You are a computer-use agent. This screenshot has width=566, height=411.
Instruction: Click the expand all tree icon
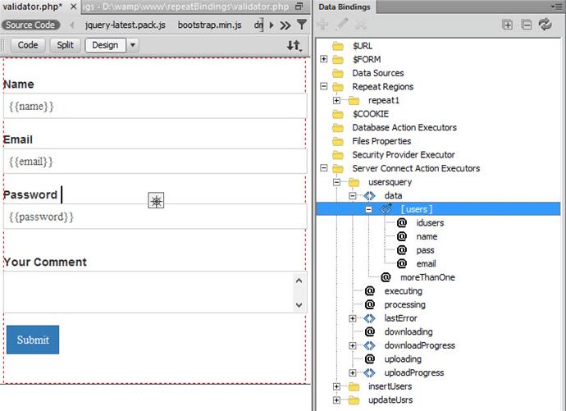(507, 25)
